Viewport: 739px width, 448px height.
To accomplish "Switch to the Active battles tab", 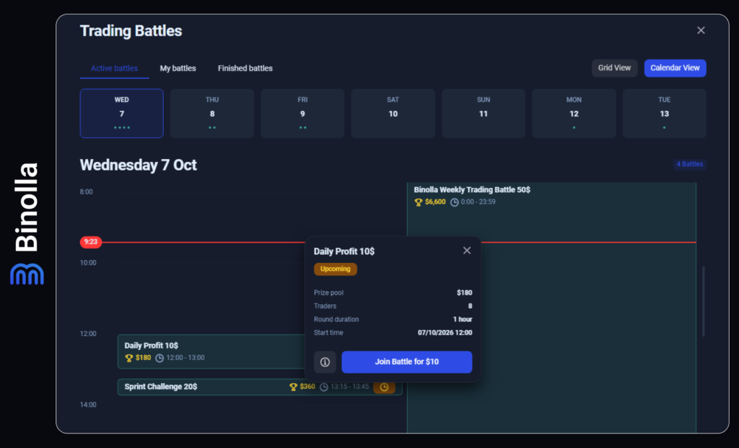I will tap(114, 69).
